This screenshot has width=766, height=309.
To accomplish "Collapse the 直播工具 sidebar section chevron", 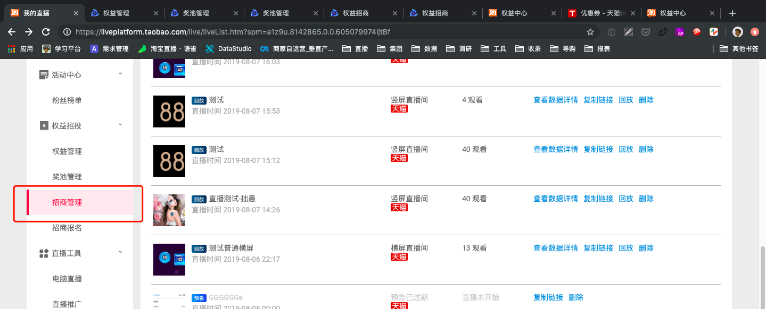I will (120, 252).
